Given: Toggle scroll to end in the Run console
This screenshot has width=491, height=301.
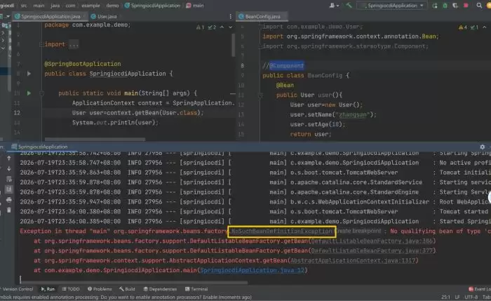Looking at the screenshot, I should coord(8,189).
